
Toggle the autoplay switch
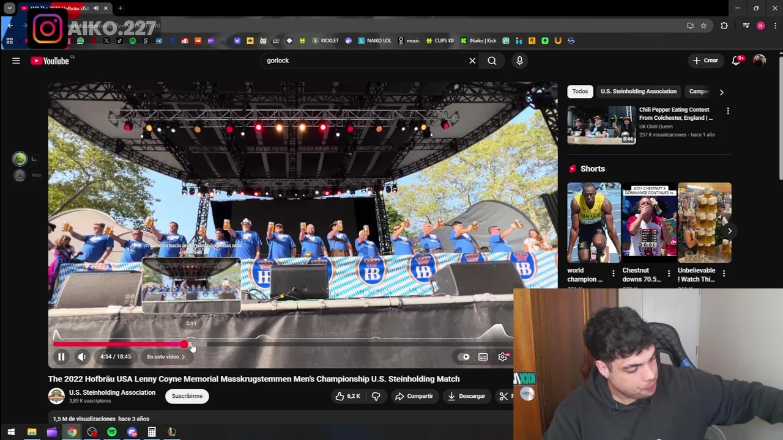[464, 357]
